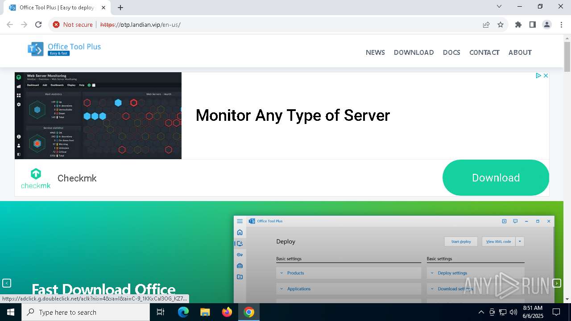Open the dropdown arrow beside View XML code
Image resolution: width=571 pixels, height=321 pixels.
[520, 241]
